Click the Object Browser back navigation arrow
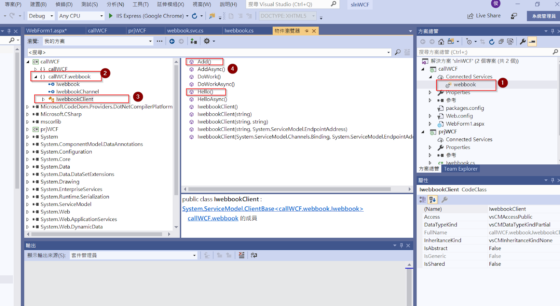 (x=172, y=41)
